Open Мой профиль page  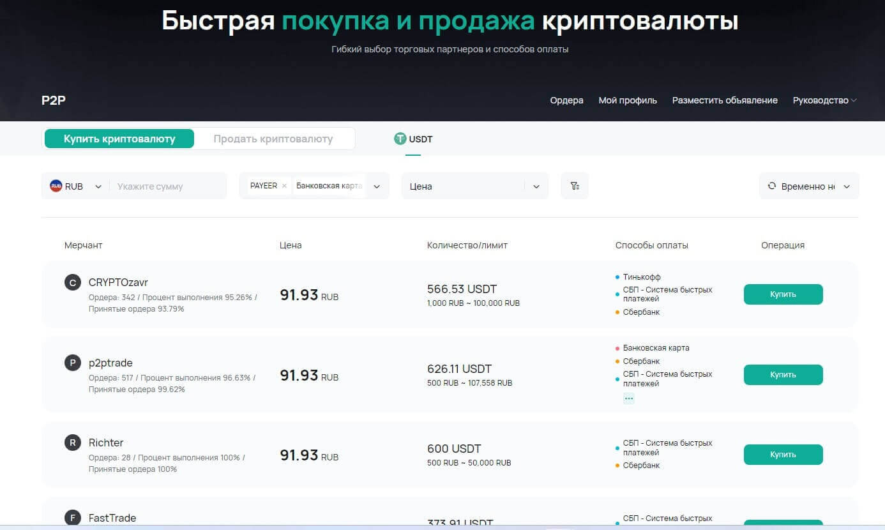[x=628, y=100]
